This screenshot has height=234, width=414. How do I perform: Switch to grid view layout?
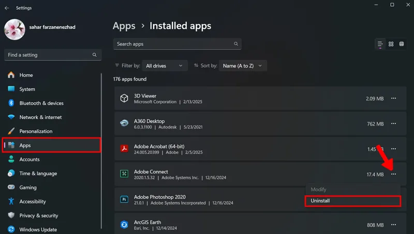coord(391,44)
